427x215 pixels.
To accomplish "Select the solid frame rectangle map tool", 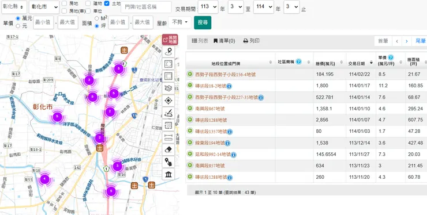I will pyautogui.click(x=168, y=76).
